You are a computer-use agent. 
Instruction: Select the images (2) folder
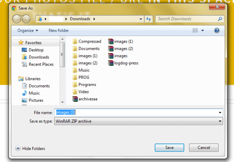[x=85, y=63]
